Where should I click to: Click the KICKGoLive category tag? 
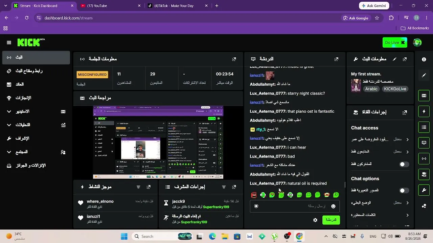pos(395,89)
